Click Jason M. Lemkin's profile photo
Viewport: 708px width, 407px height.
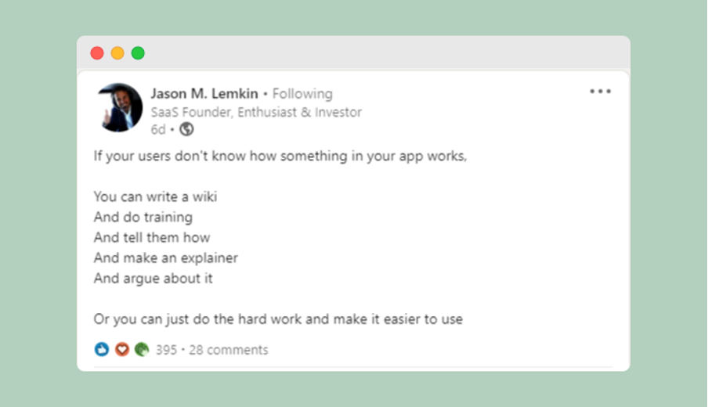(120, 107)
